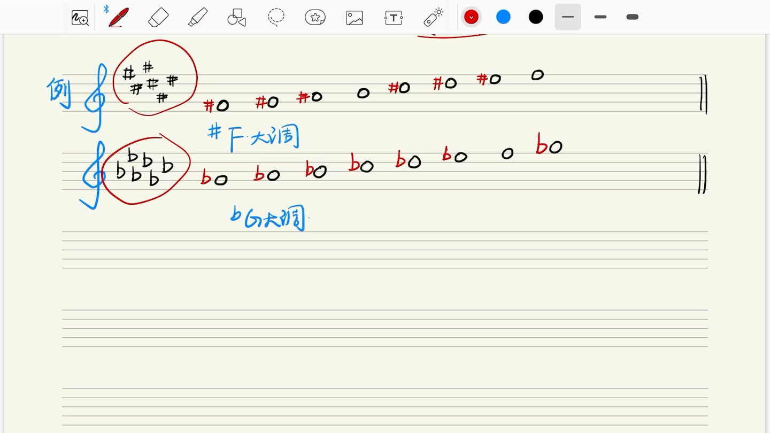Choose the blue color swatch
This screenshot has width=770, height=433.
point(503,17)
